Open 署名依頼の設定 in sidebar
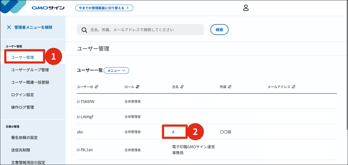The width and height of the screenshot is (348, 165). tap(24, 138)
